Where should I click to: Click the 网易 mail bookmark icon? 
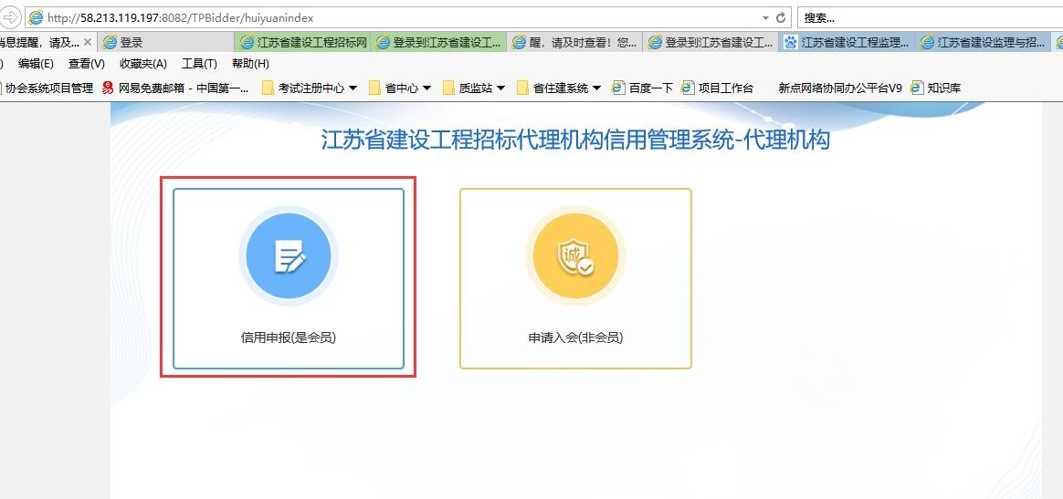pos(108,88)
